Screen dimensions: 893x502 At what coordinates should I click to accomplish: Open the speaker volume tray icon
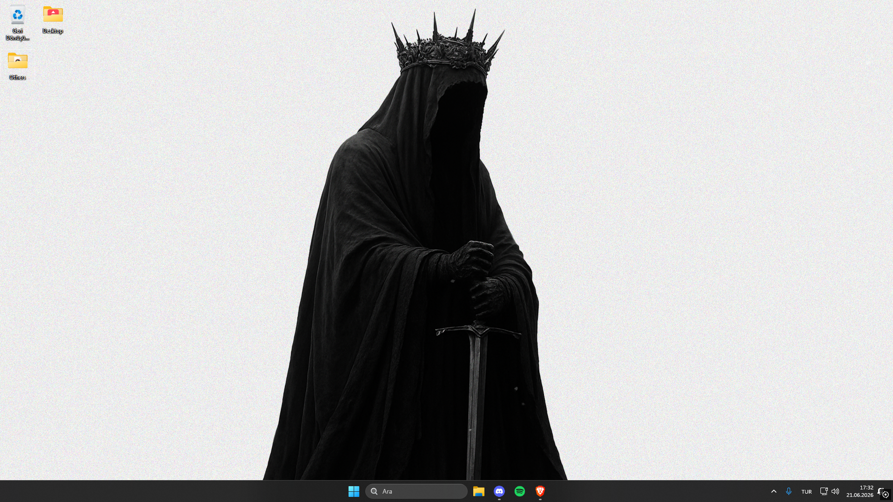coord(835,491)
